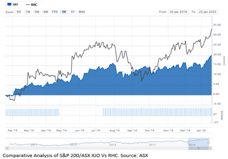Toggle the RHC series legend item
This screenshot has width=228, height=159.
[x=31, y=5]
